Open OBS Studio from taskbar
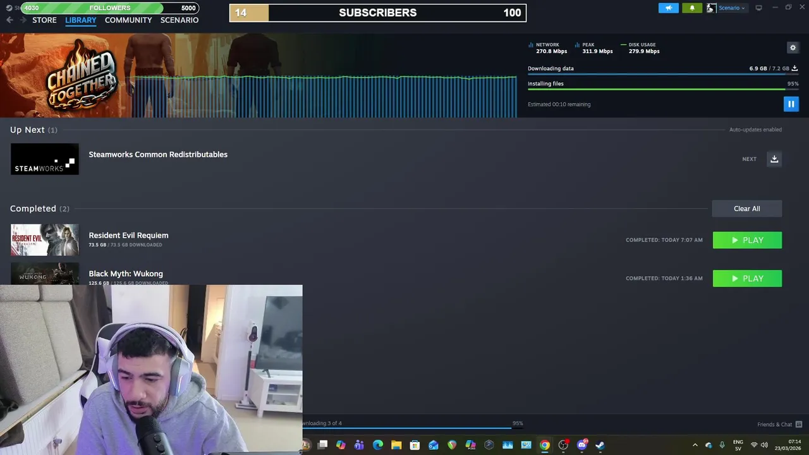The height and width of the screenshot is (455, 809). click(x=563, y=445)
